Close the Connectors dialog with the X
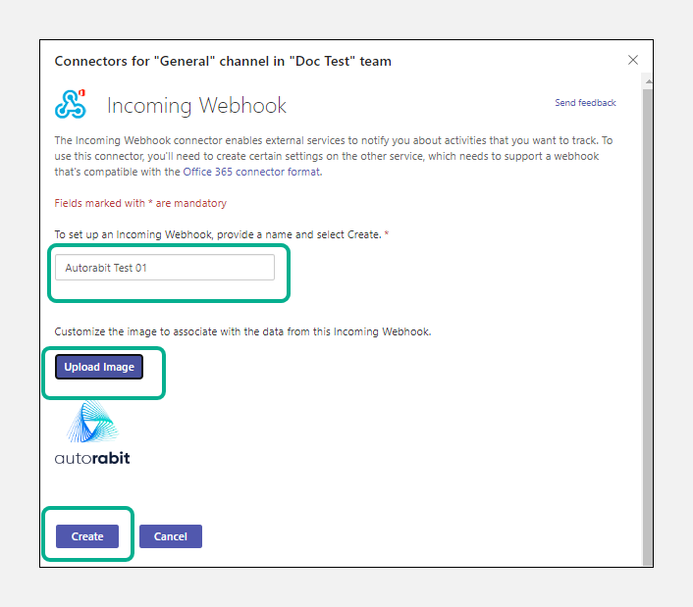 633,60
